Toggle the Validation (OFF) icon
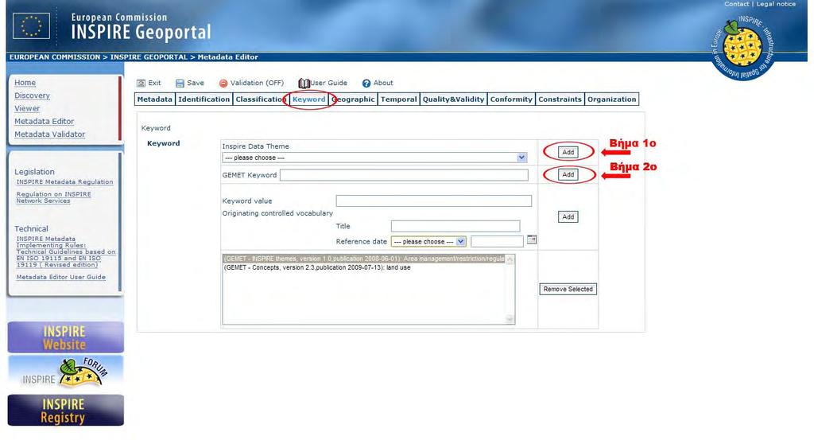 (223, 83)
